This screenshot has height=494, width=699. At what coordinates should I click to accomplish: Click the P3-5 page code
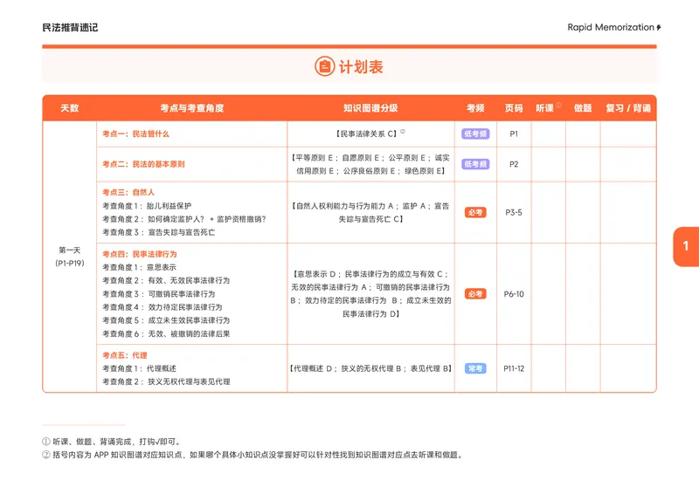(514, 212)
